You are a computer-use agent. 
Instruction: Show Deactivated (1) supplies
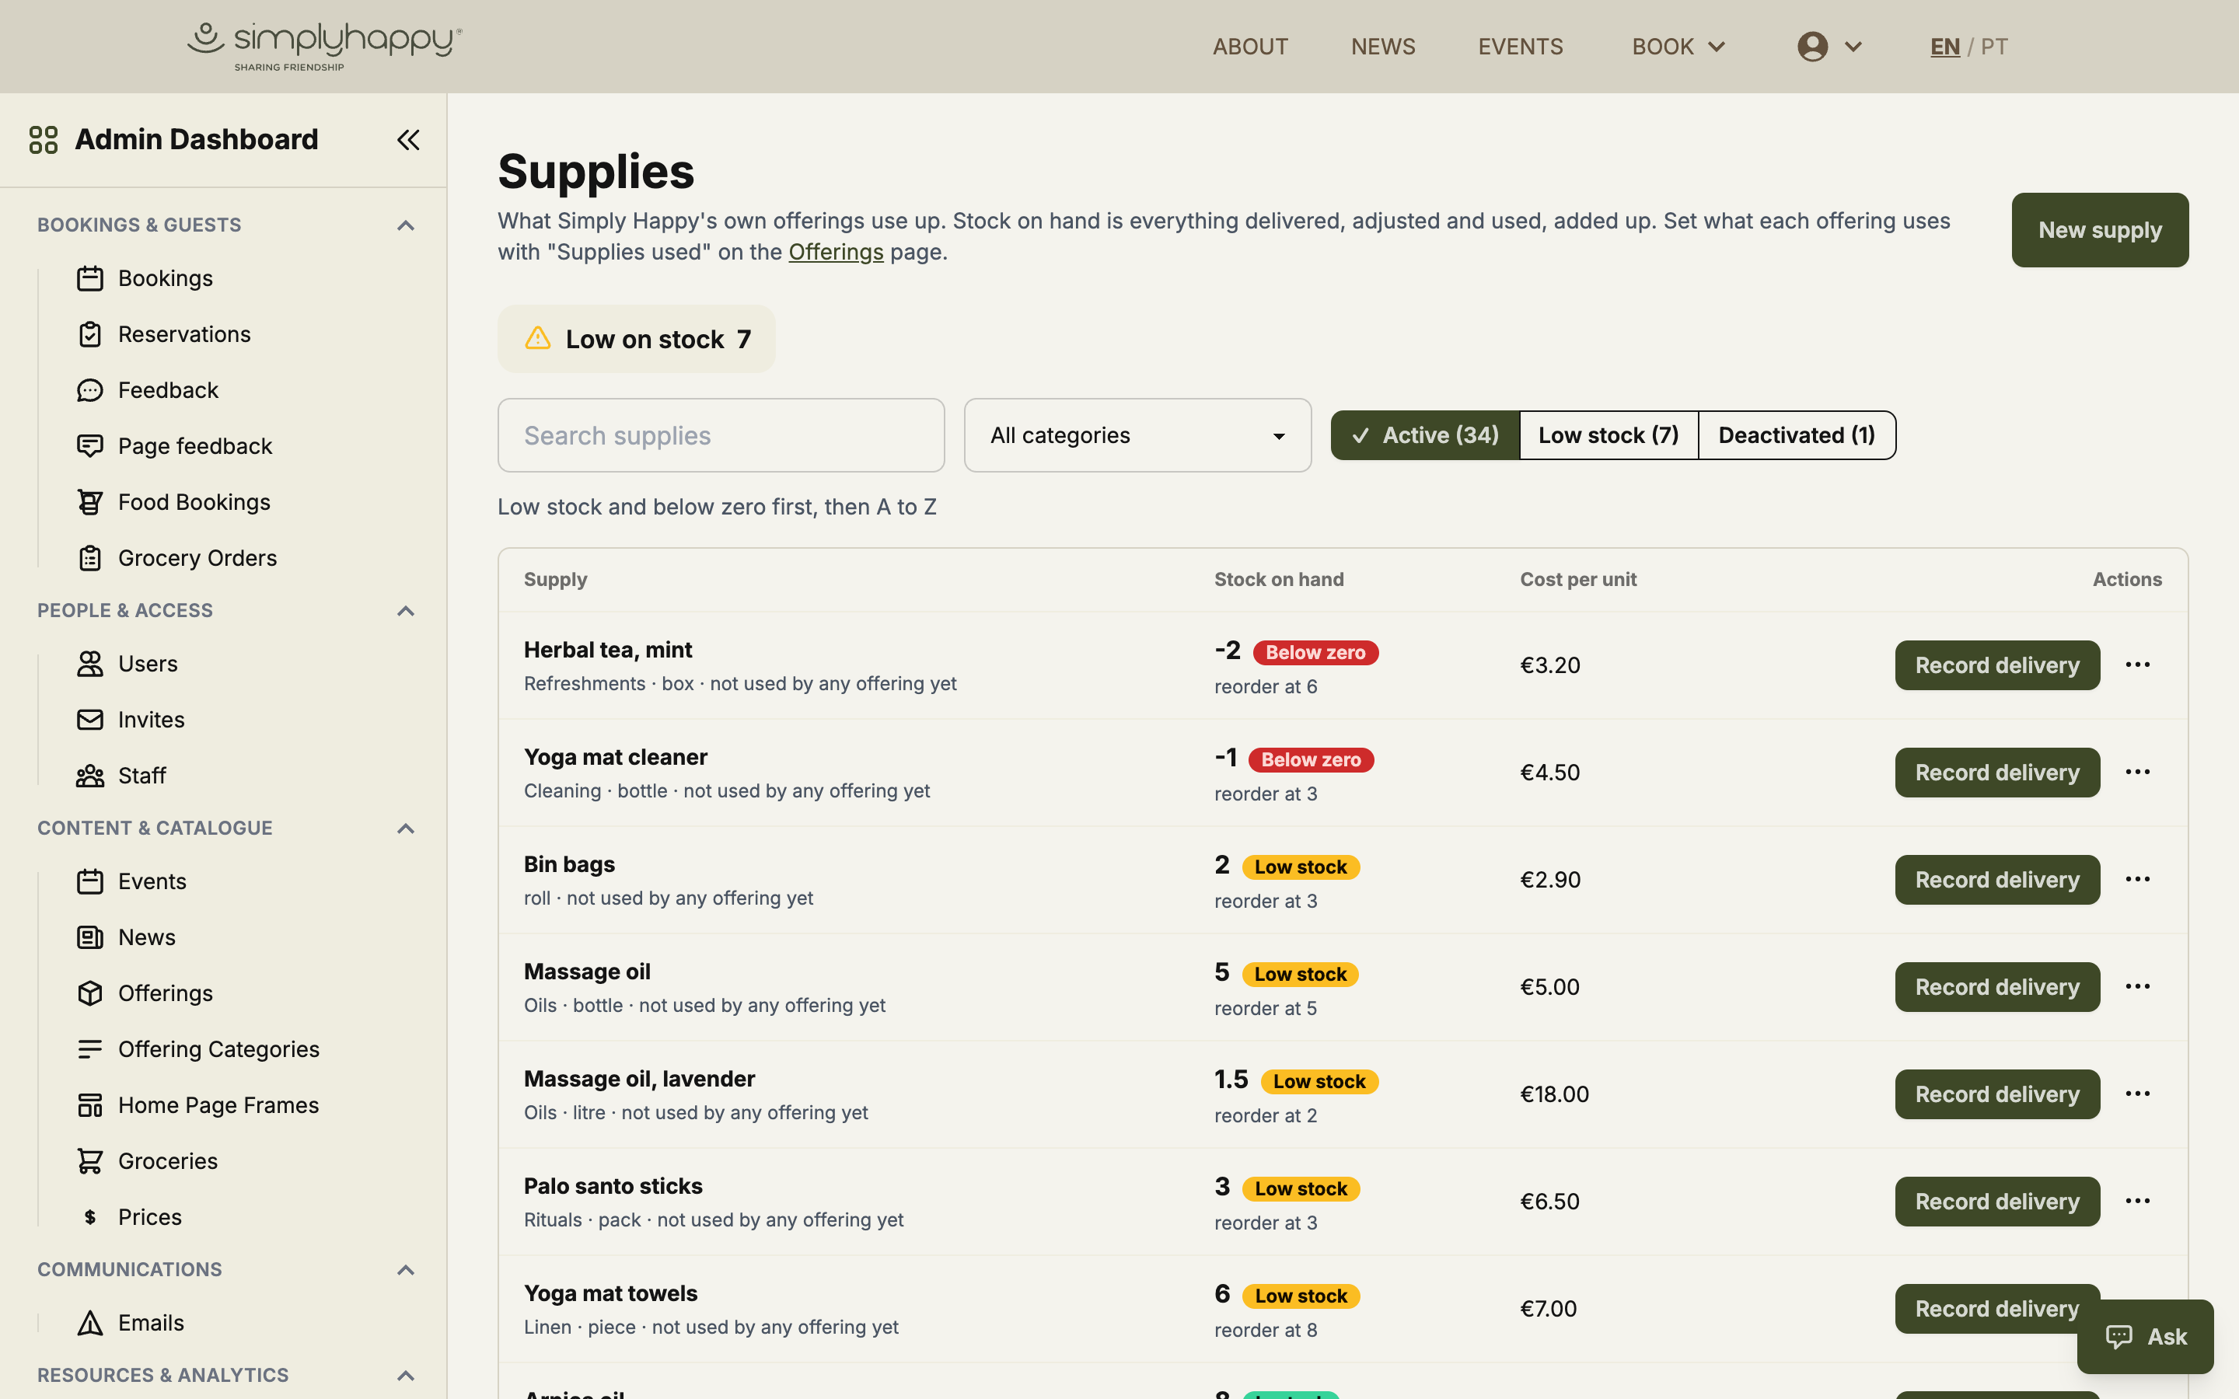pos(1797,435)
